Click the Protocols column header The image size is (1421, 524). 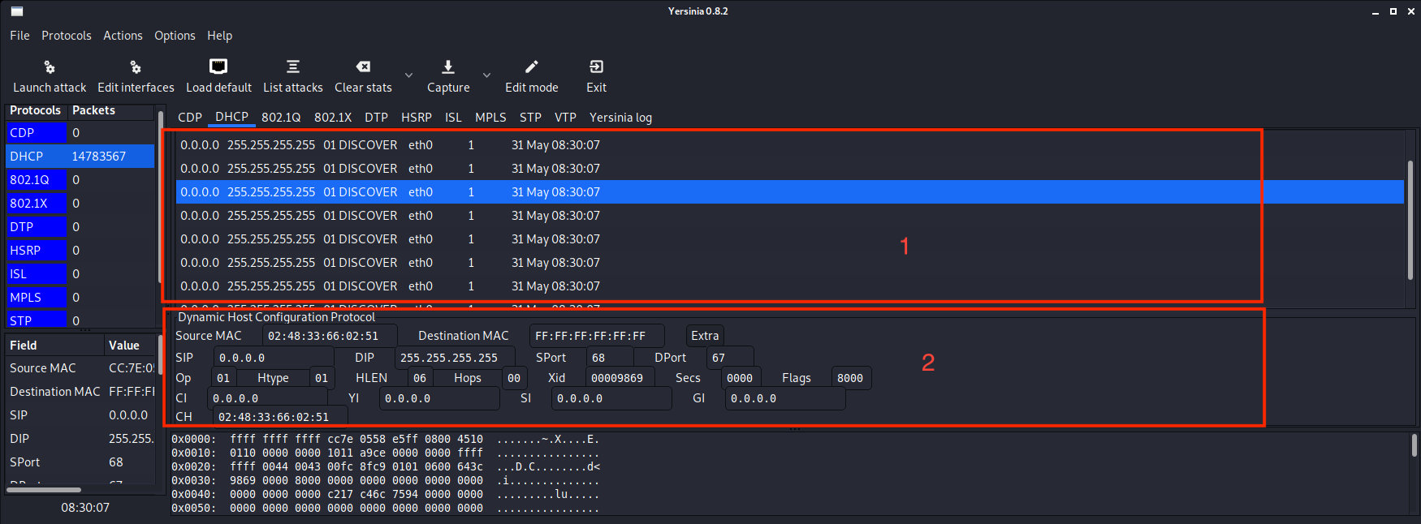[35, 110]
